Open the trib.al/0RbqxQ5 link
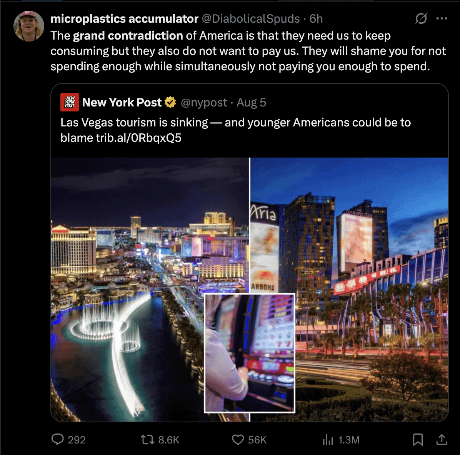Screen dimensions: 460x455 (138, 138)
